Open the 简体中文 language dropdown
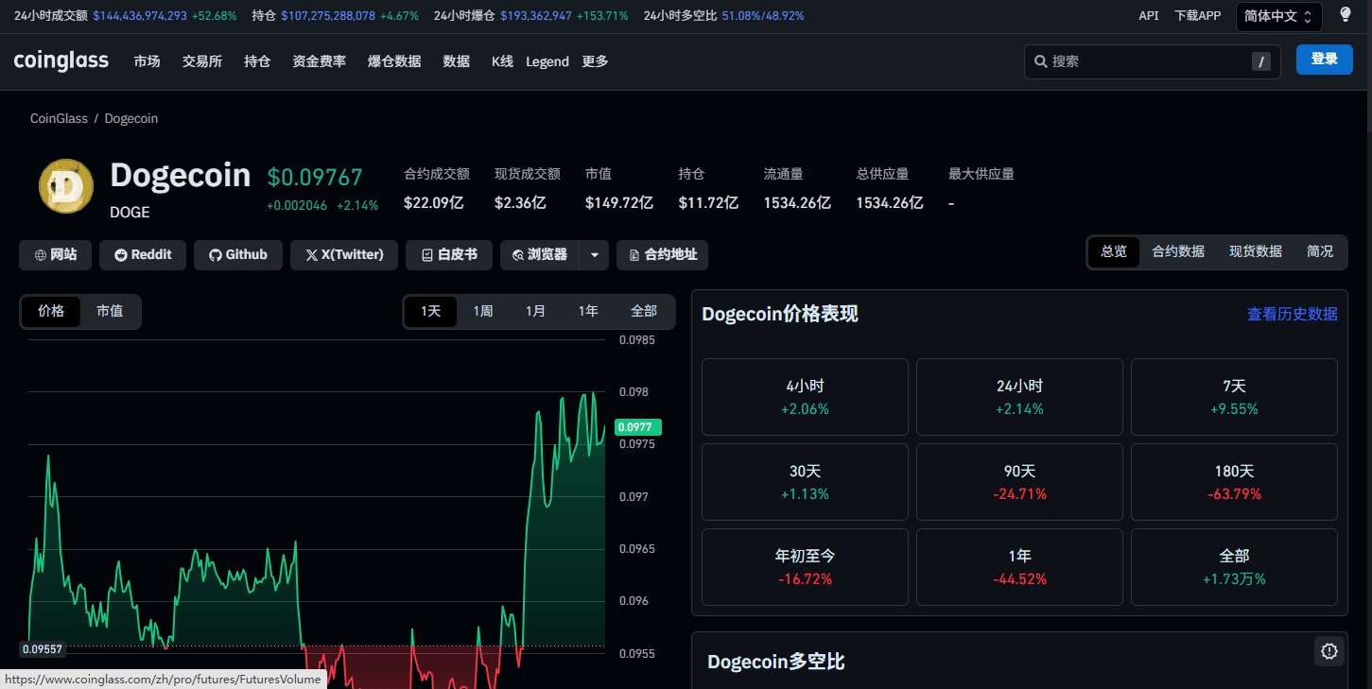The height and width of the screenshot is (689, 1372). point(1278,16)
